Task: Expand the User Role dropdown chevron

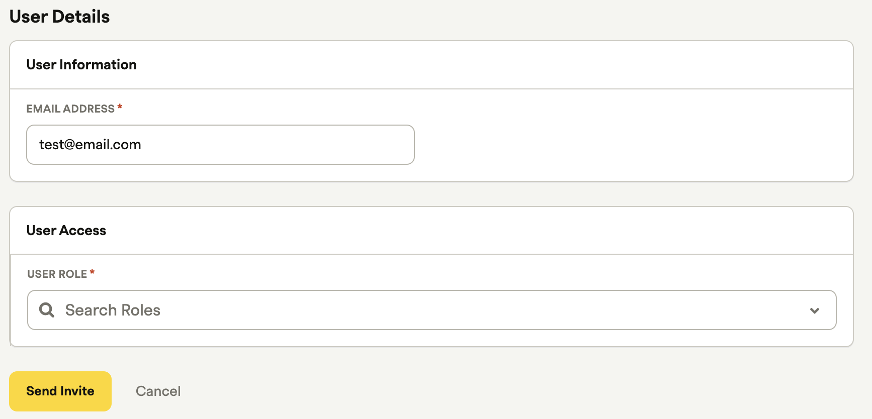Action: click(815, 310)
